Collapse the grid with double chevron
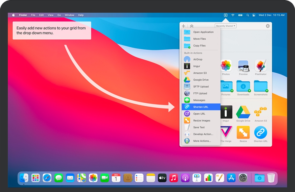 pos(192,26)
